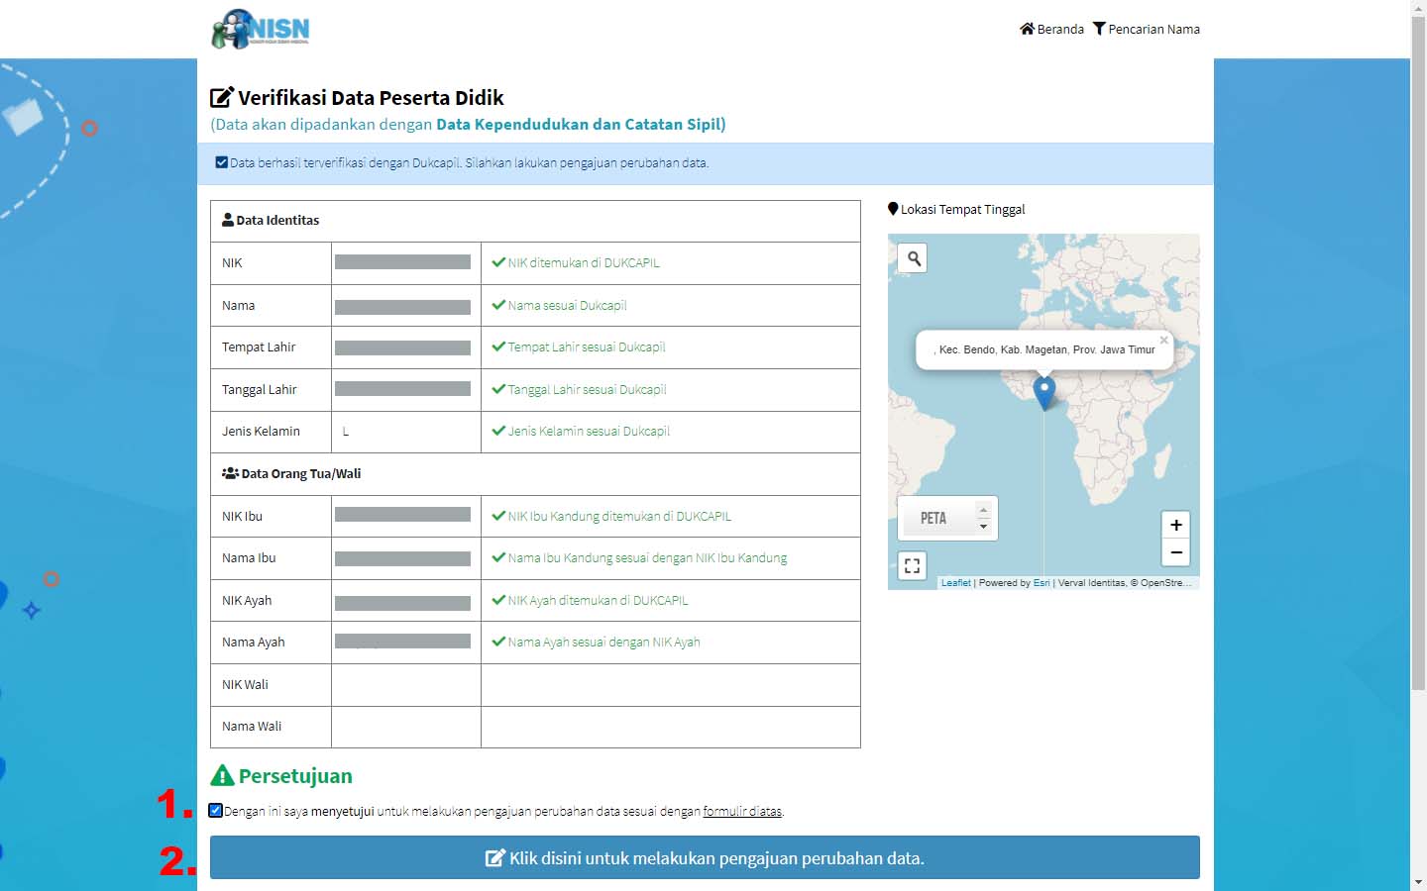Viewport: 1427px width, 891px height.
Task: Click the warning triangle beside Persetujuan
Action: click(x=221, y=774)
